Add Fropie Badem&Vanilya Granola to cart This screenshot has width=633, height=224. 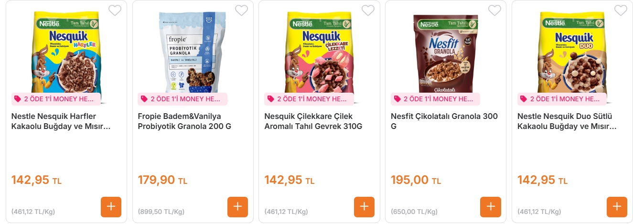pyautogui.click(x=237, y=207)
